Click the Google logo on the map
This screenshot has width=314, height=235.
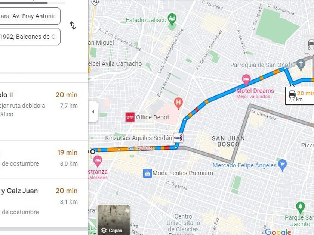click(278, 232)
